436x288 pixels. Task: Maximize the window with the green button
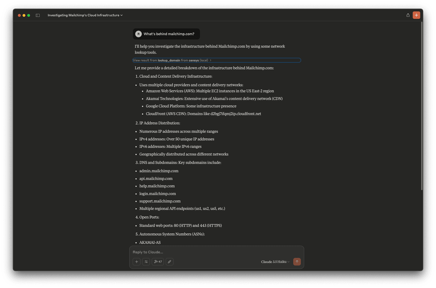[29, 15]
